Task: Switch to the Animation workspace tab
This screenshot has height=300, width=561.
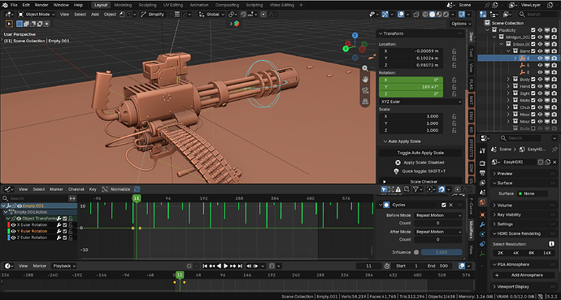Action: (199, 5)
